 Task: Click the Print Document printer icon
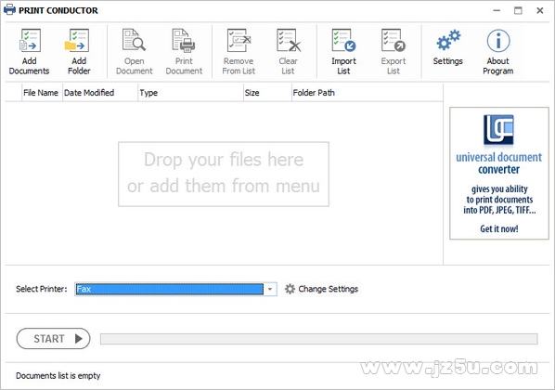click(184, 40)
